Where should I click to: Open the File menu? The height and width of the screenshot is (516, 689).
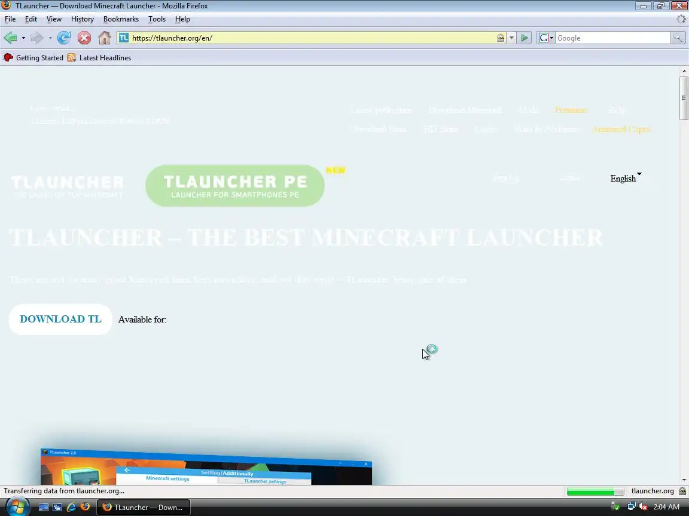tap(10, 19)
